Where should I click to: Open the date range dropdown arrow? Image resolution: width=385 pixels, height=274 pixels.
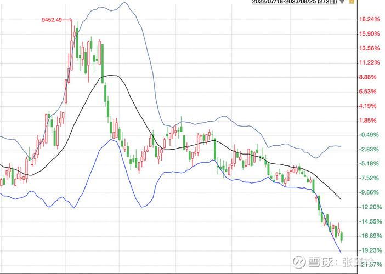342,2
